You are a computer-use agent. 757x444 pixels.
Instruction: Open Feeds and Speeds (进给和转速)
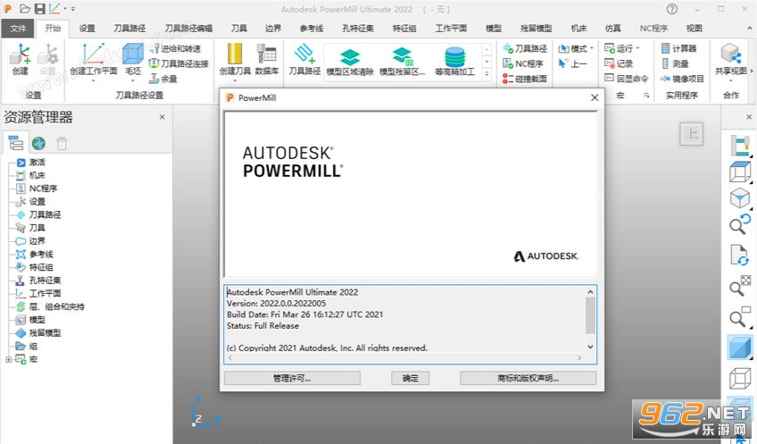tap(175, 48)
